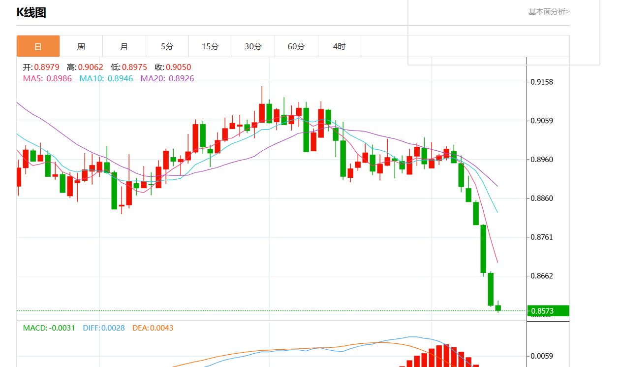This screenshot has height=367, width=621.
Task: Switch to the 周 weekly tab
Action: (81, 46)
